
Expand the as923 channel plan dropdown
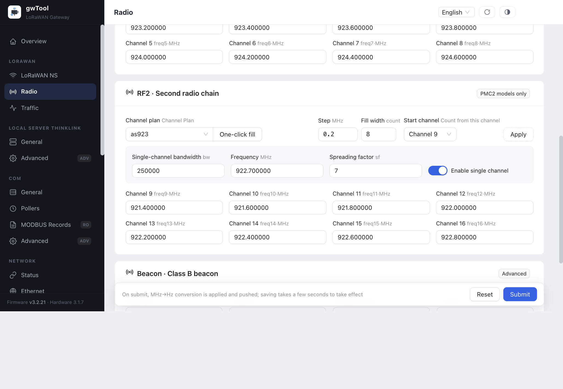tap(169, 134)
